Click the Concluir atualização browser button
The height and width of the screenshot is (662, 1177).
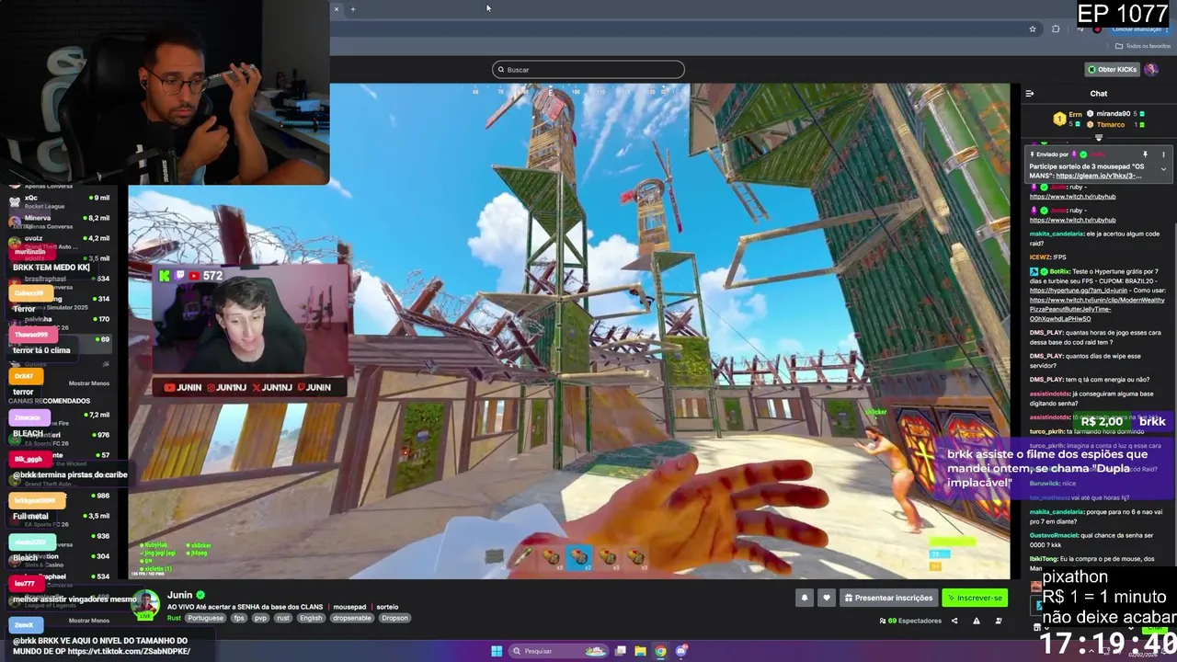tap(1137, 29)
